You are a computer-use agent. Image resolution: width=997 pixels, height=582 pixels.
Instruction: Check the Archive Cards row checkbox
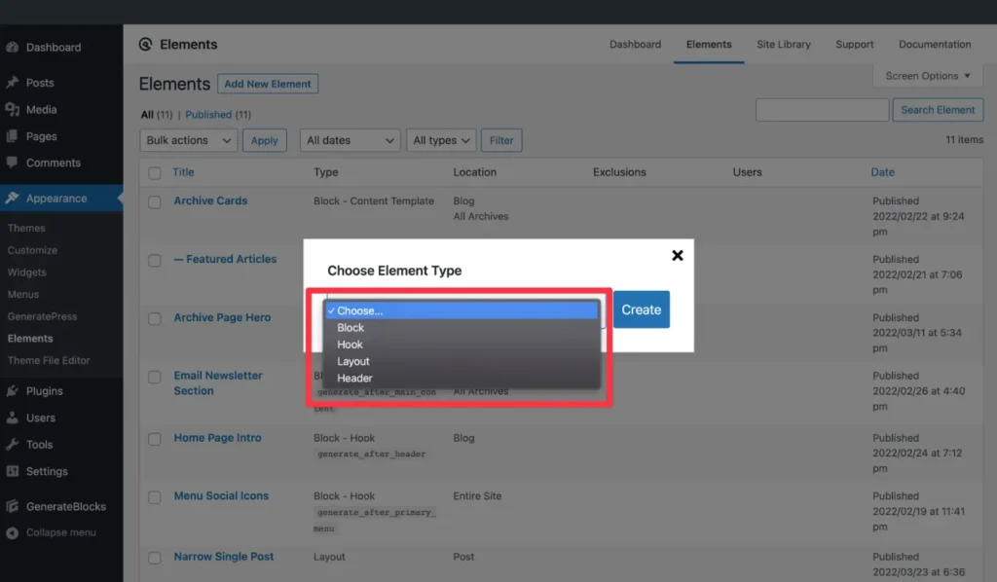click(x=155, y=202)
